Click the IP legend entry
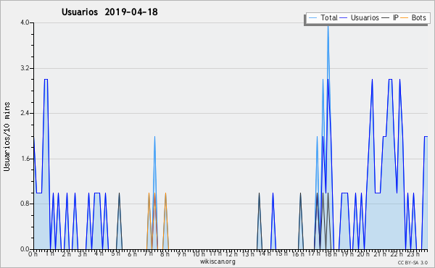The image size is (435, 268). [x=390, y=18]
